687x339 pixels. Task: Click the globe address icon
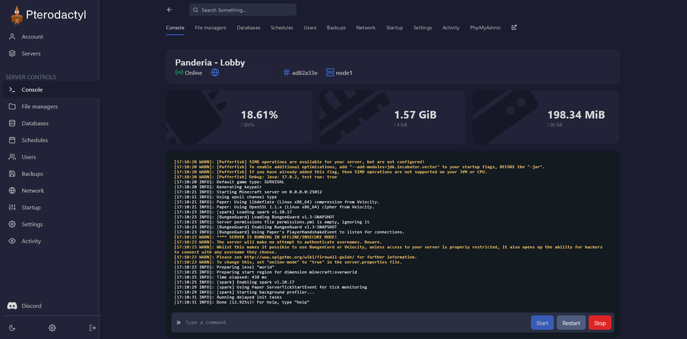pos(215,72)
